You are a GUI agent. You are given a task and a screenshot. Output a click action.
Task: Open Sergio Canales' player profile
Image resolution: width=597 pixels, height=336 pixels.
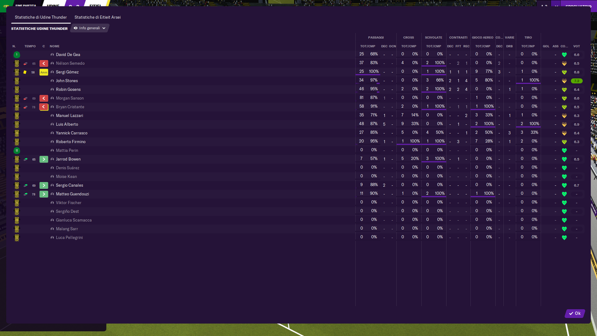click(69, 185)
